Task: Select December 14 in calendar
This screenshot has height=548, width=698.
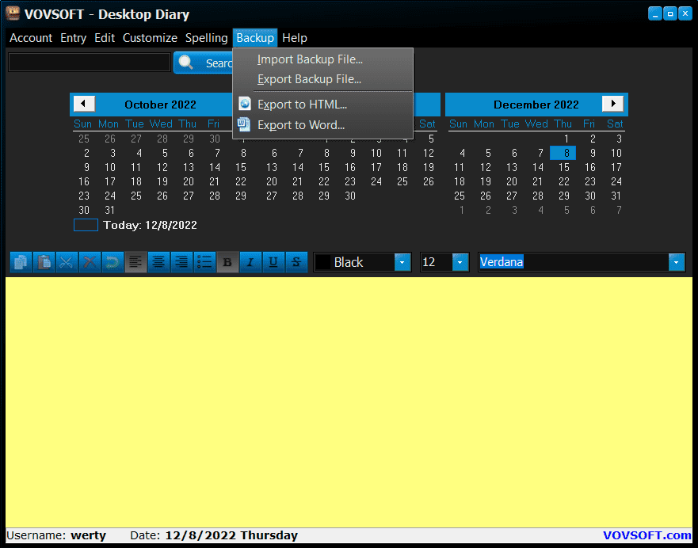Action: click(538, 167)
